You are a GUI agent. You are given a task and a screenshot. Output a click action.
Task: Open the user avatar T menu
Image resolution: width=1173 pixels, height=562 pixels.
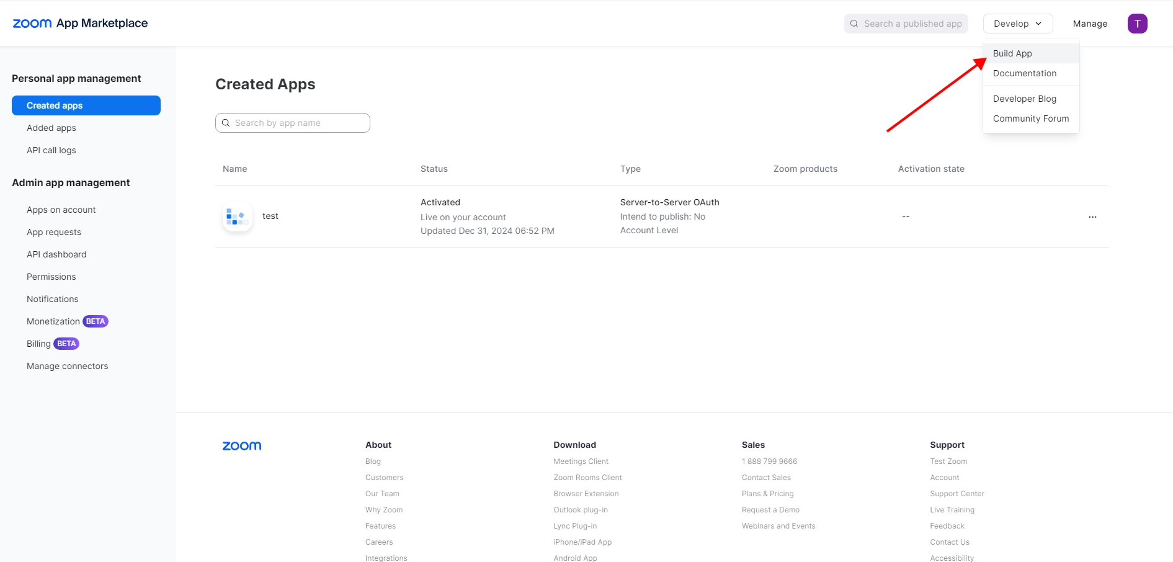[1137, 24]
